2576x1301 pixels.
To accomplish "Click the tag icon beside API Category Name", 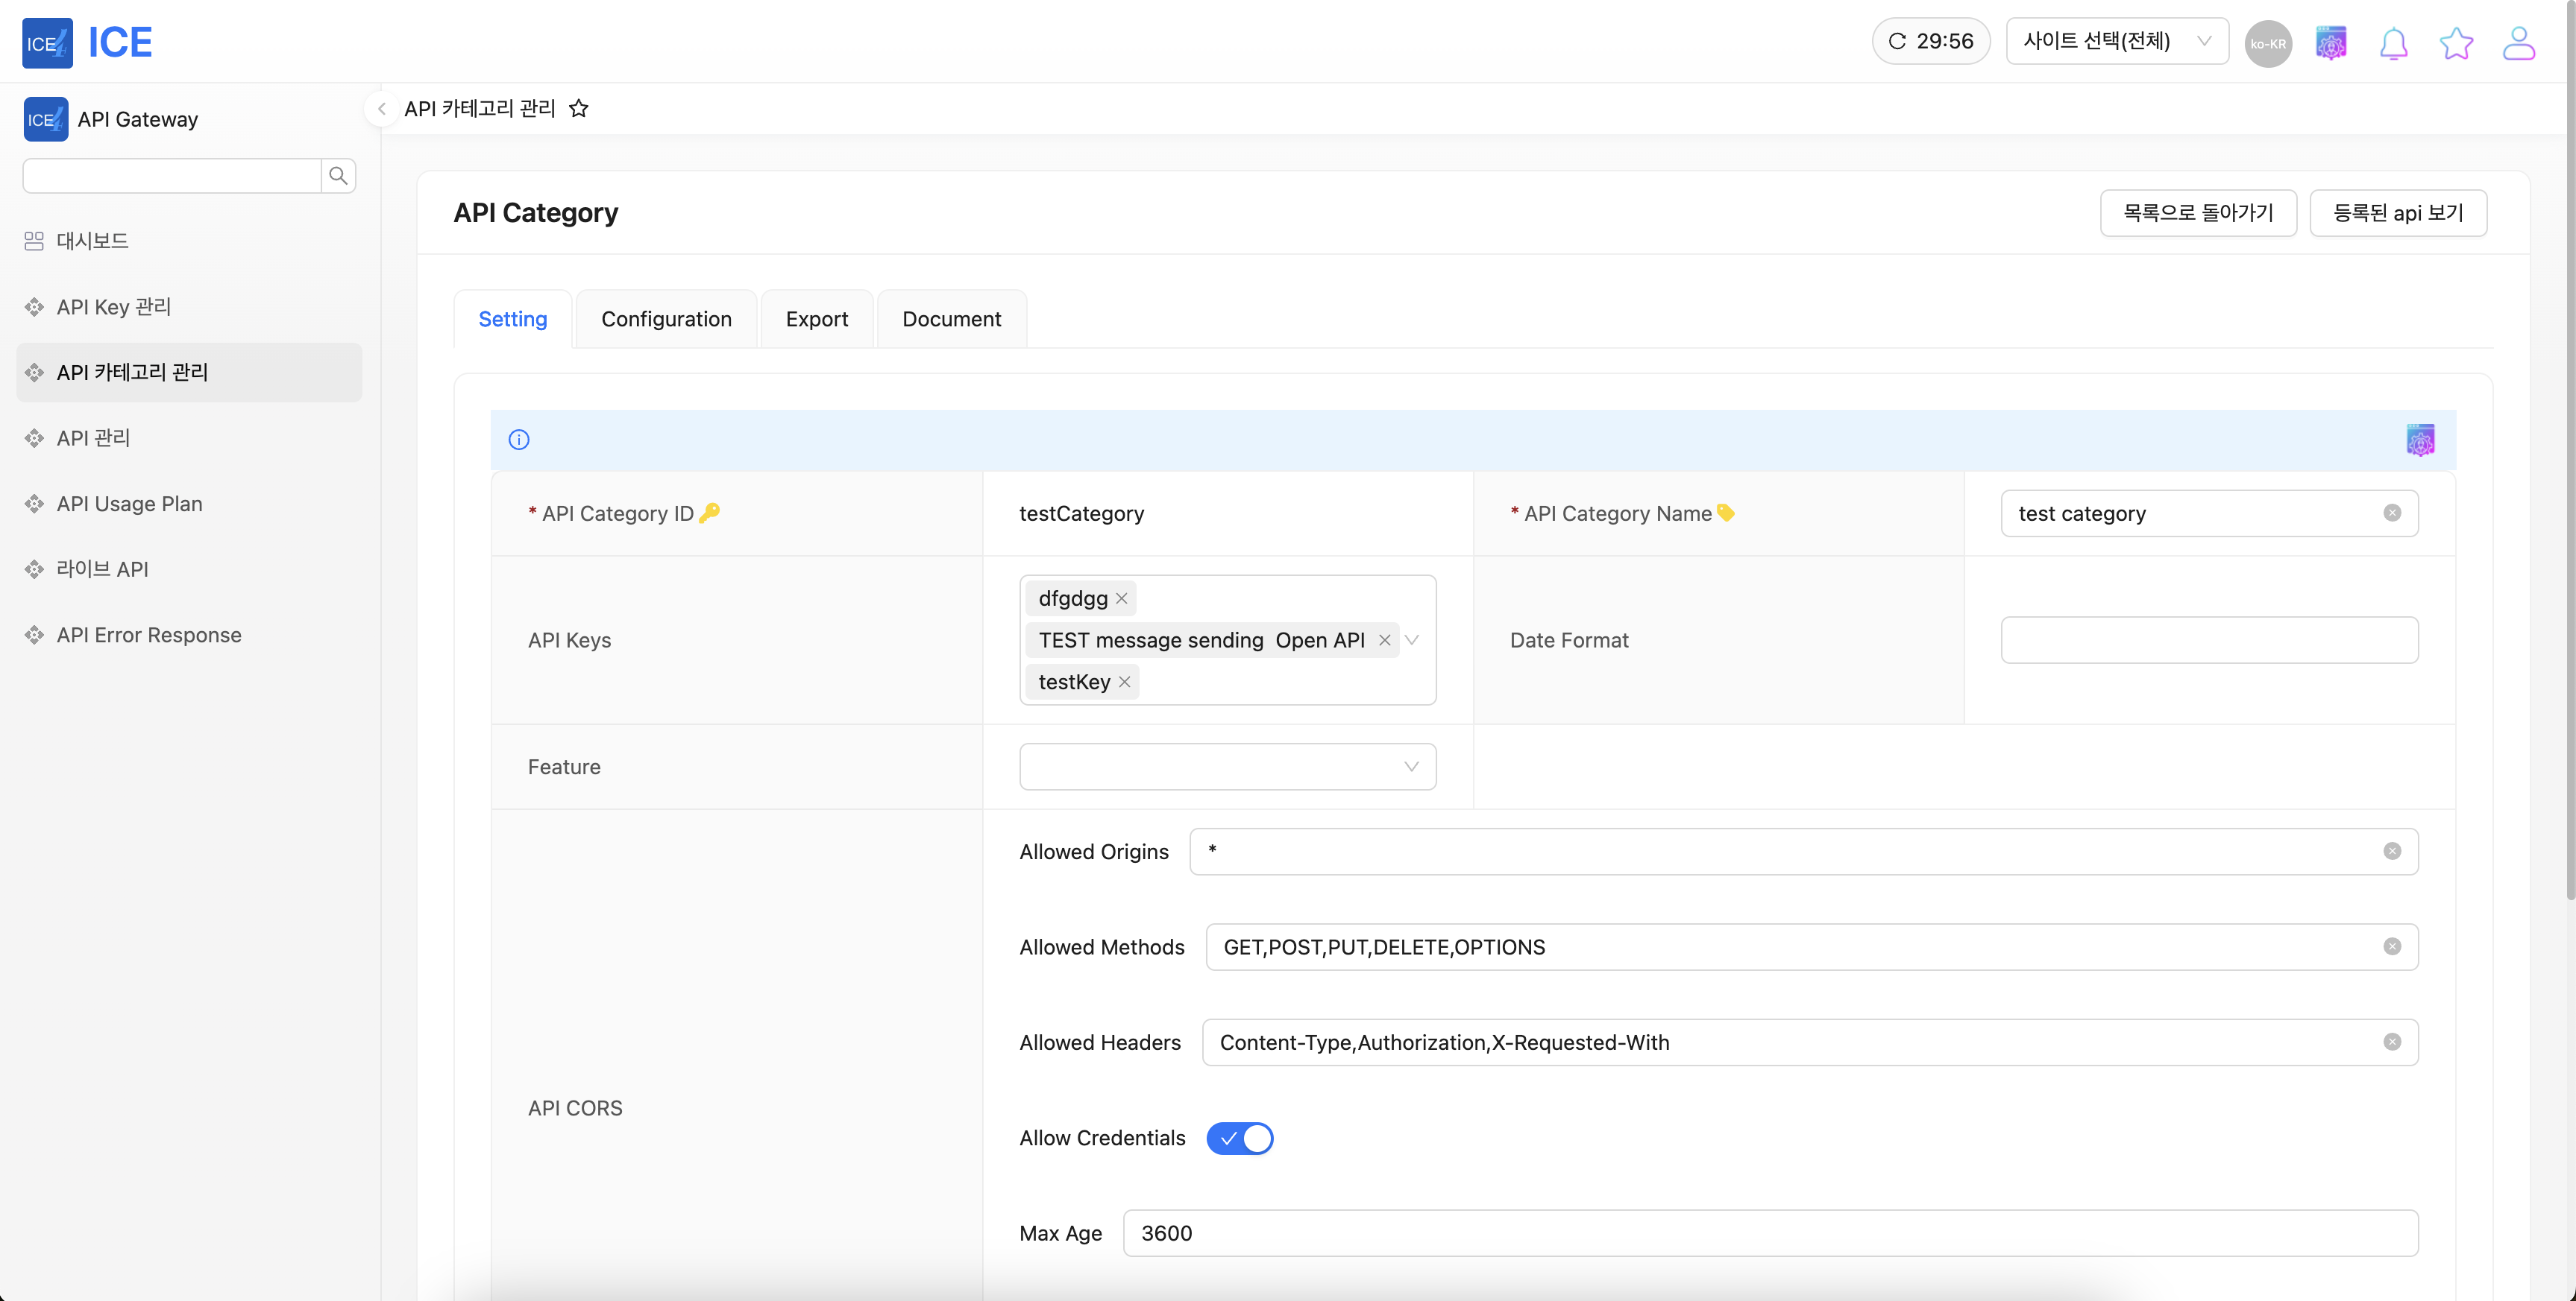I will pyautogui.click(x=1725, y=513).
